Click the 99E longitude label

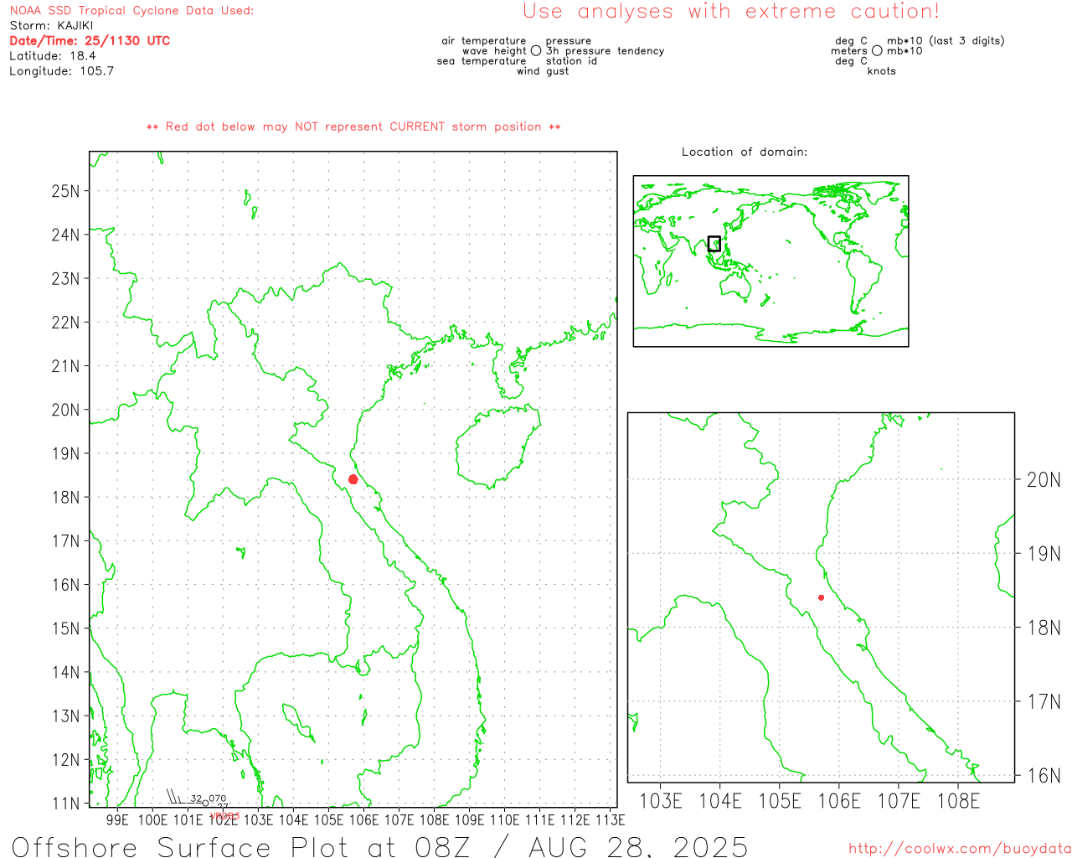tap(118, 820)
